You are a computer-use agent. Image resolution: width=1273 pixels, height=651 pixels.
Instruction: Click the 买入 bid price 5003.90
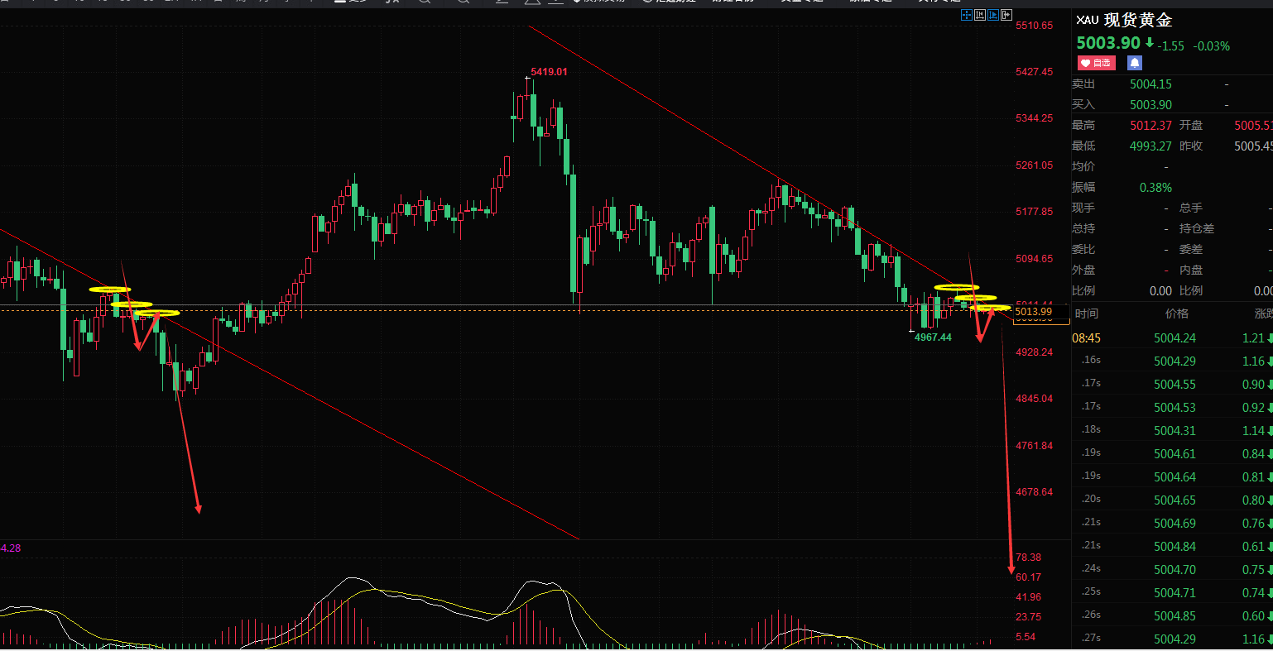point(1151,105)
